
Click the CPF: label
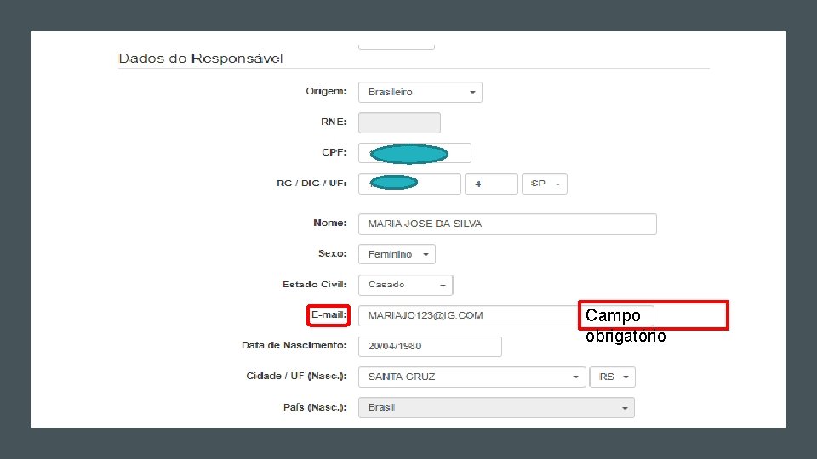(334, 152)
